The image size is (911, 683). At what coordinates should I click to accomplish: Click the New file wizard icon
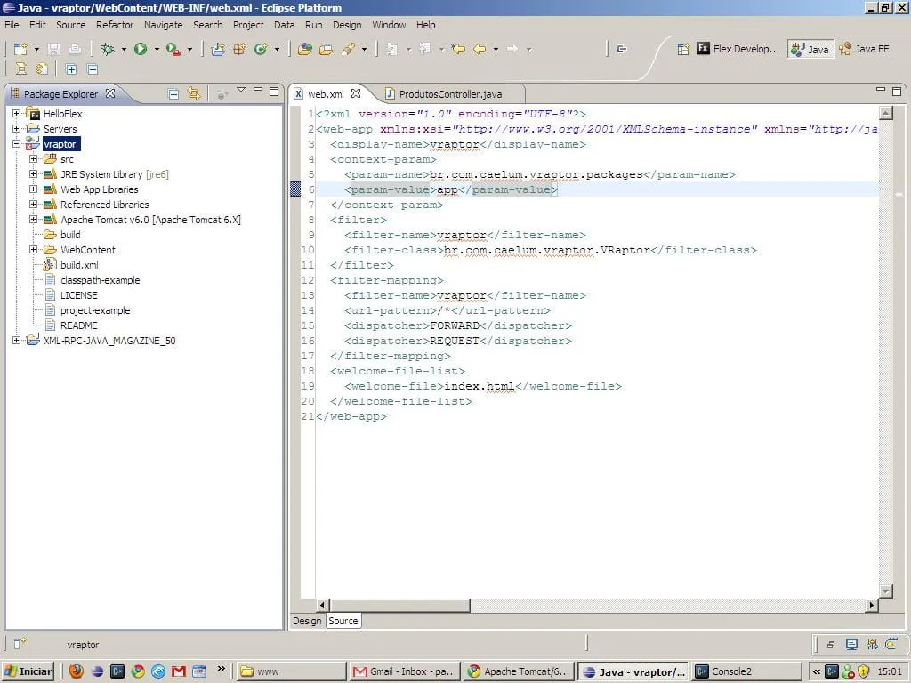20,49
